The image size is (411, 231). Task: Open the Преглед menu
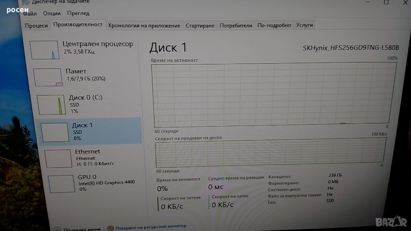click(78, 13)
